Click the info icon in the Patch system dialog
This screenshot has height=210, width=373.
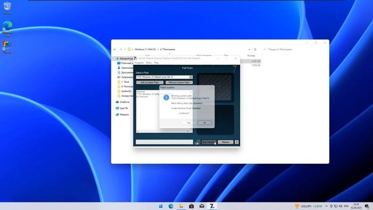[166, 97]
